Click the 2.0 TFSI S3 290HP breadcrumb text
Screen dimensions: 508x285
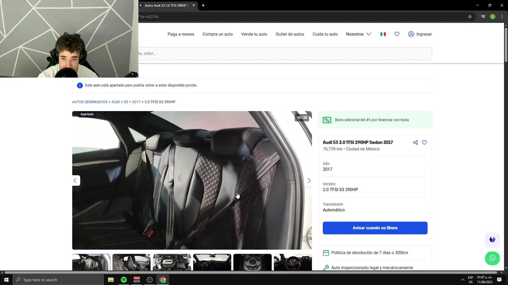pos(160,102)
